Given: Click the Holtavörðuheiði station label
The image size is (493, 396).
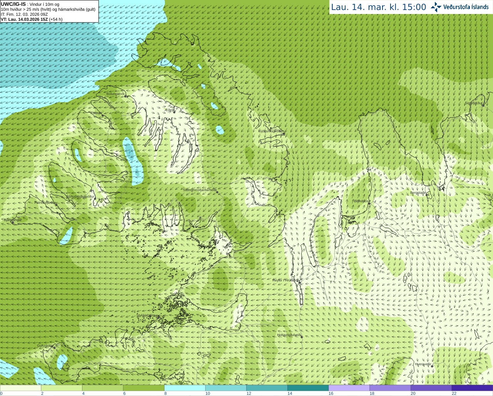Looking at the screenshot, I should (289, 335).
